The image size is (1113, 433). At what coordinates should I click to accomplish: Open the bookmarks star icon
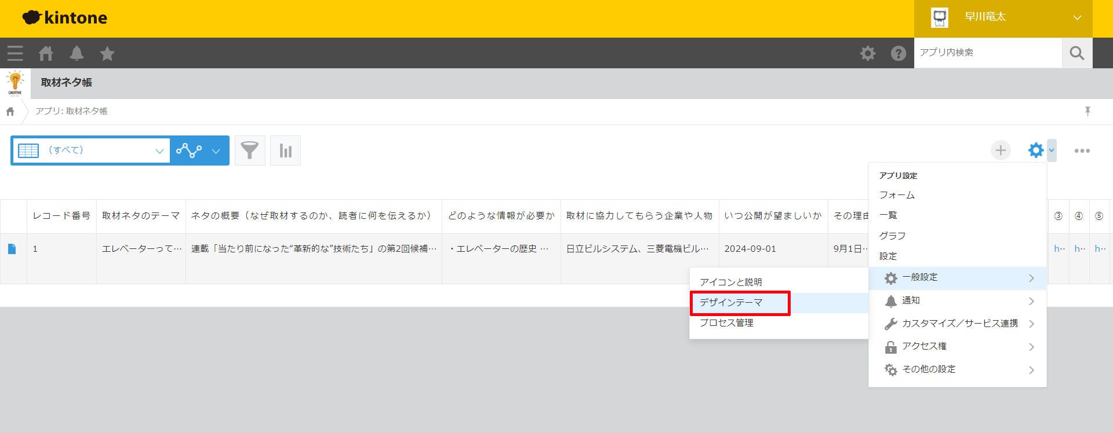pos(107,53)
